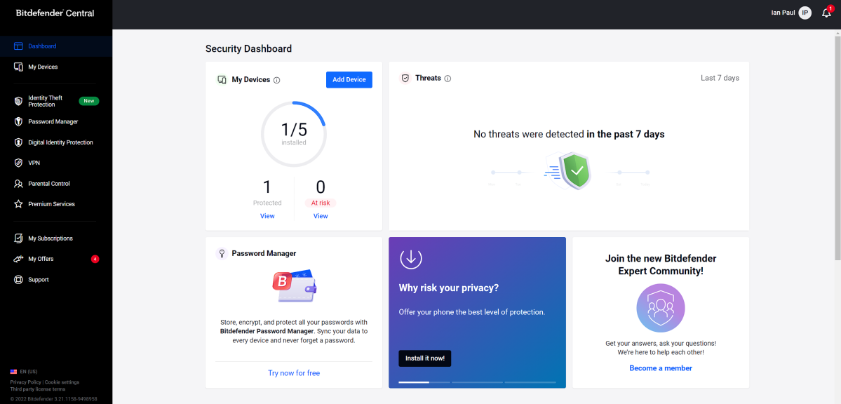Click the Parental Control people icon

click(18, 184)
